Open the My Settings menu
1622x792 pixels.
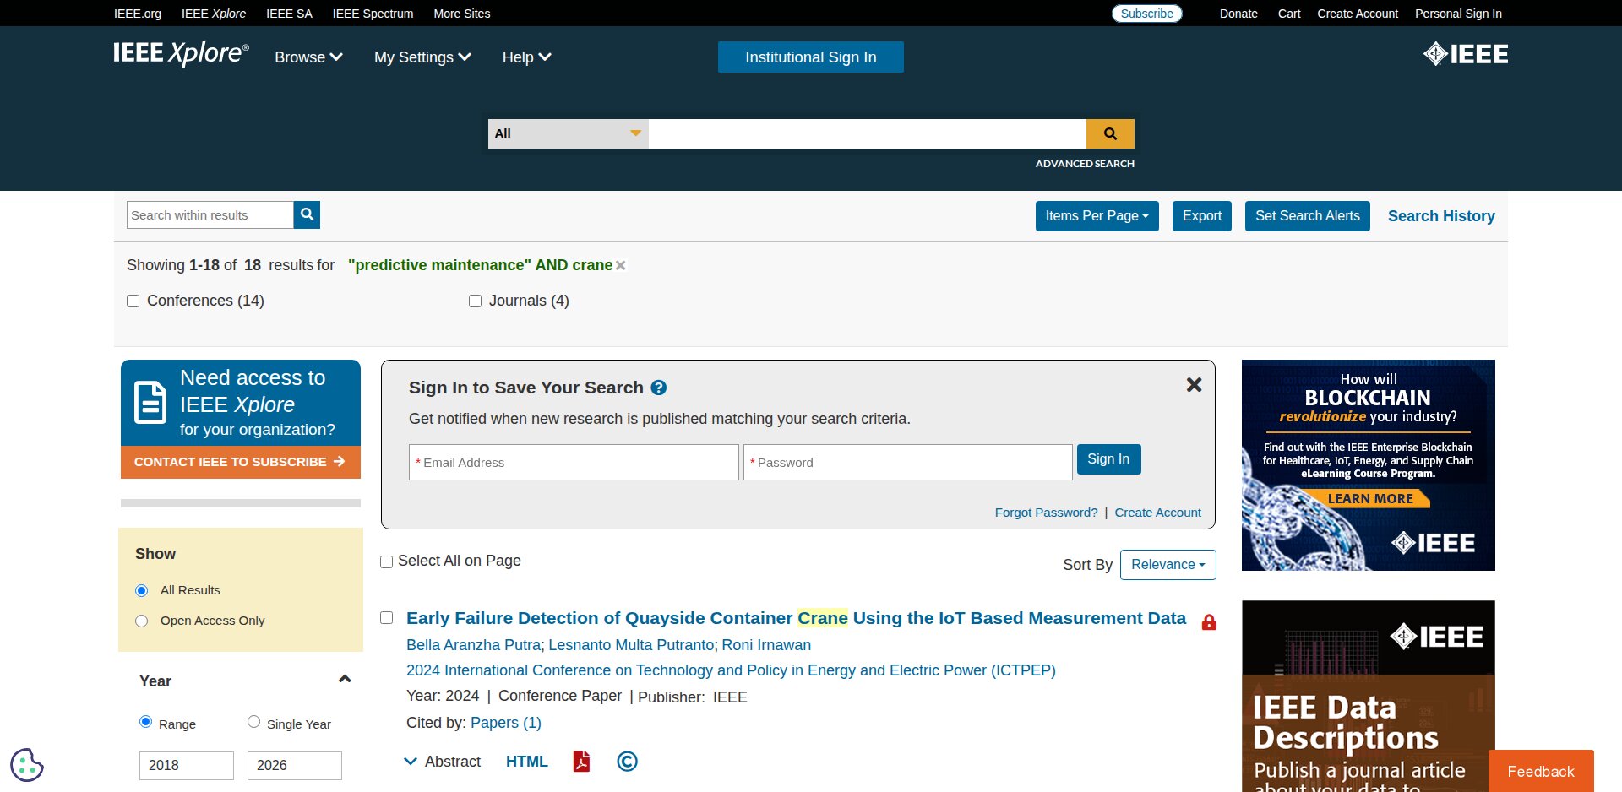click(x=422, y=57)
